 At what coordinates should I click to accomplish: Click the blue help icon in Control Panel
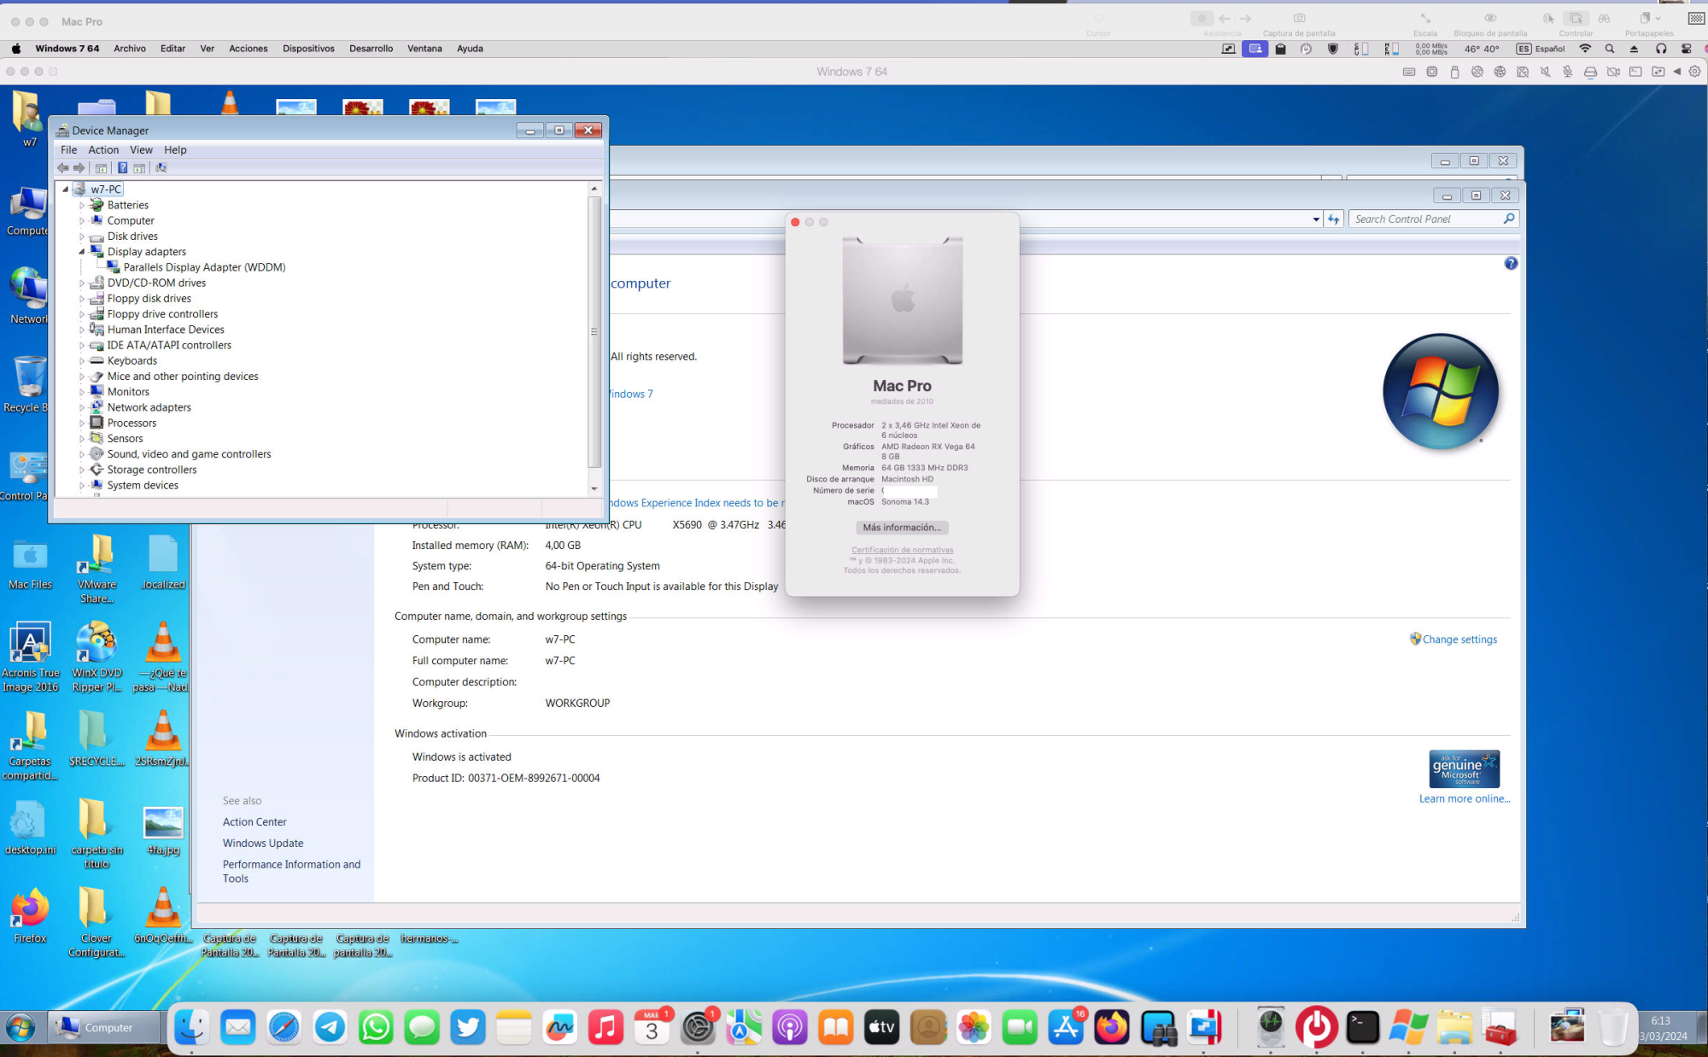pyautogui.click(x=1511, y=264)
